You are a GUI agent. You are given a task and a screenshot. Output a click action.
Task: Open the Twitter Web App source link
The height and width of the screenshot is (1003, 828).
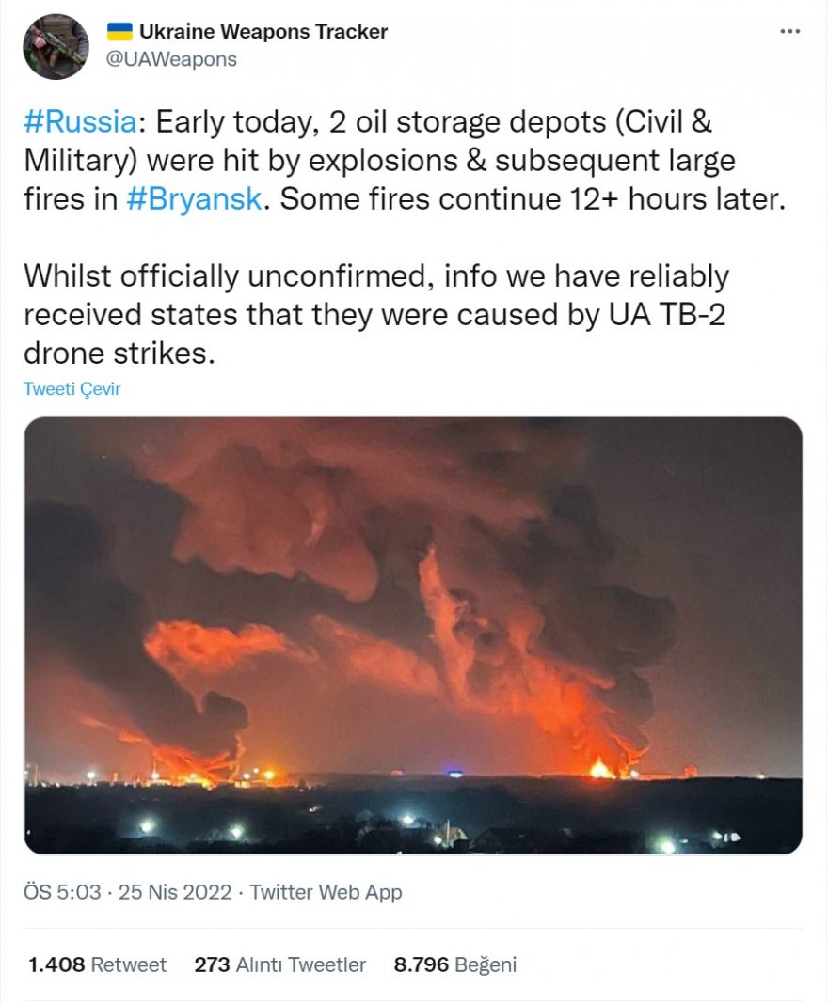tap(326, 892)
